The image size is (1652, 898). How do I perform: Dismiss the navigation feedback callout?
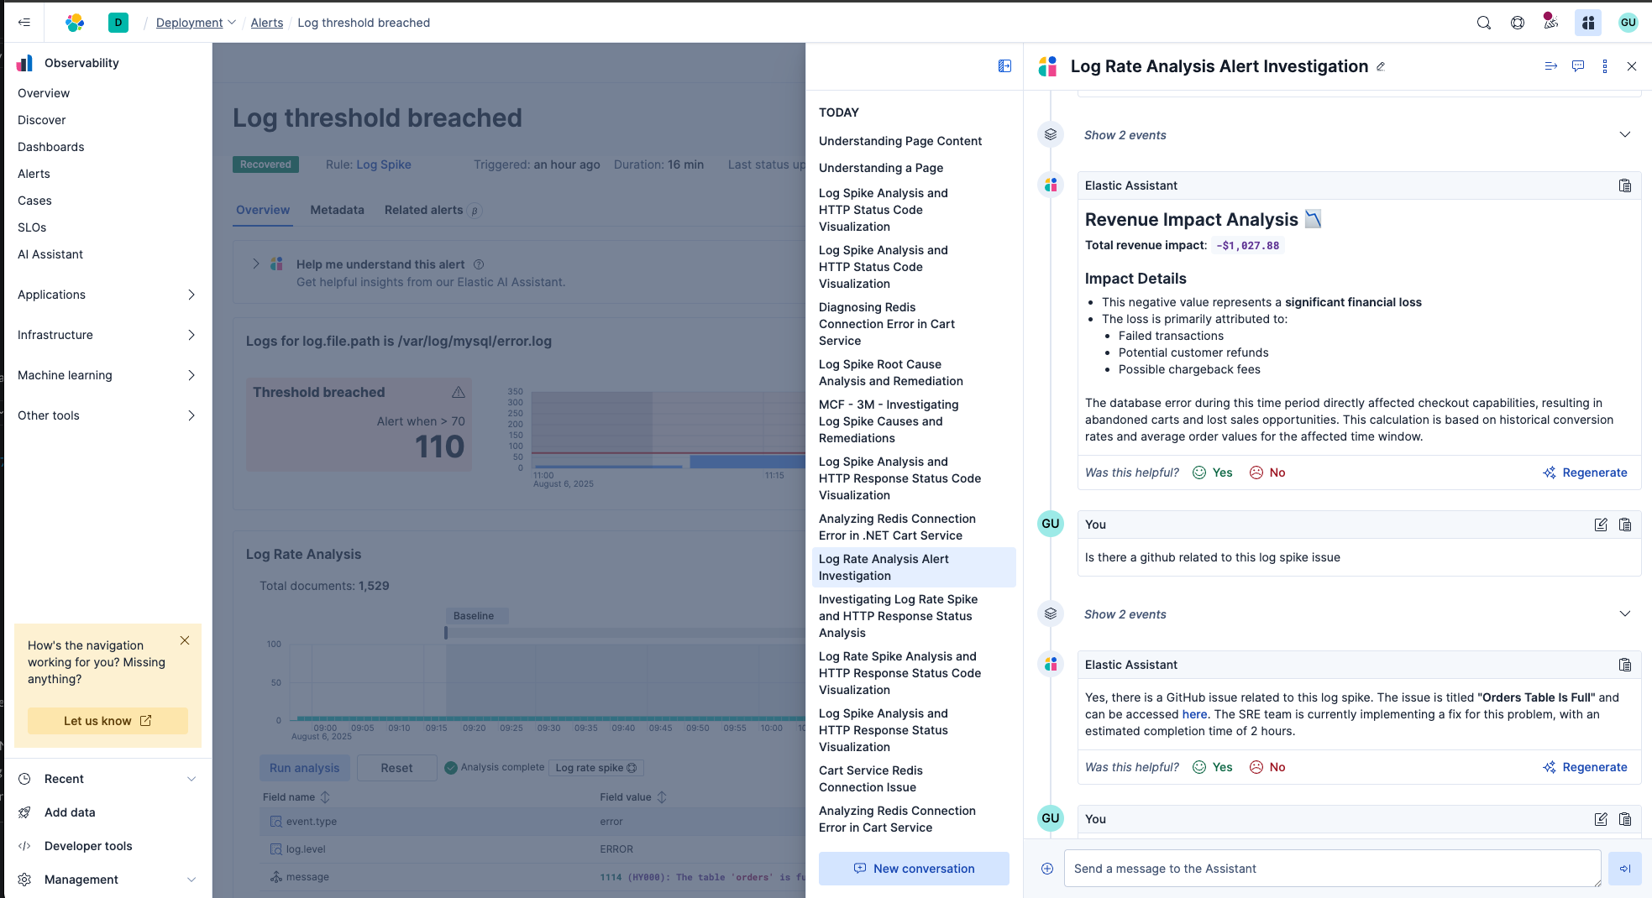click(185, 640)
